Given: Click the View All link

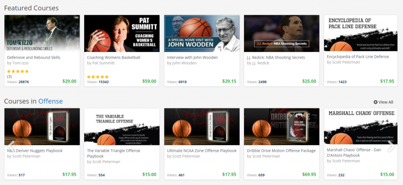Looking at the screenshot, I should (383, 102).
